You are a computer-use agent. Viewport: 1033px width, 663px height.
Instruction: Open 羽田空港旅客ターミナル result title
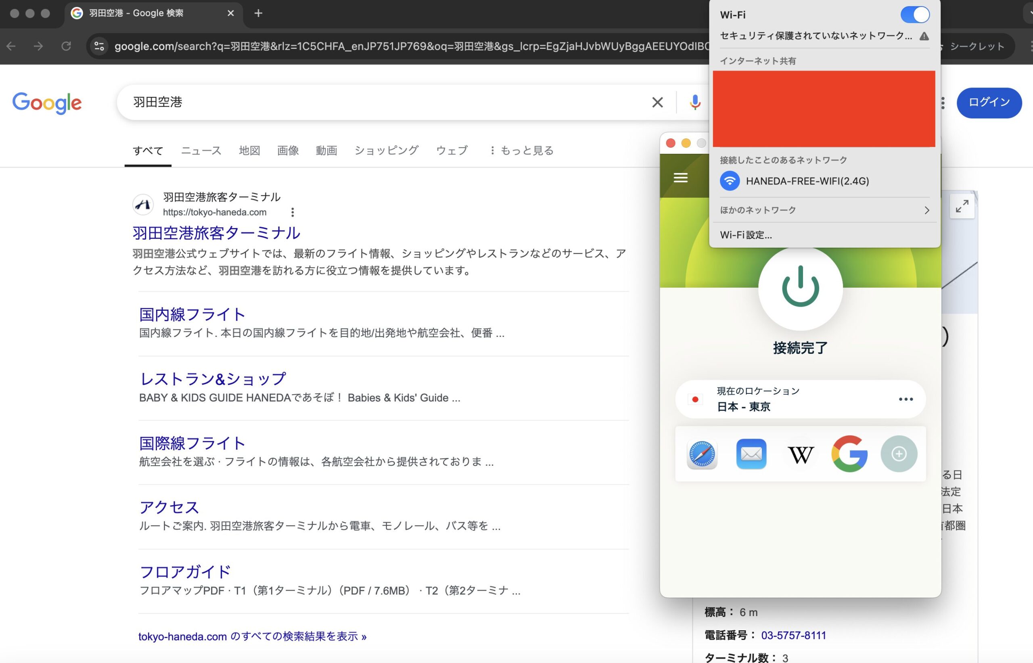point(216,233)
